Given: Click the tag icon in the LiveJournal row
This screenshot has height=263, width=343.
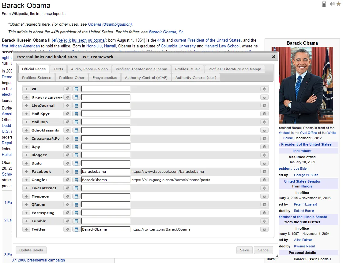Looking at the screenshot, I should pos(67,106).
